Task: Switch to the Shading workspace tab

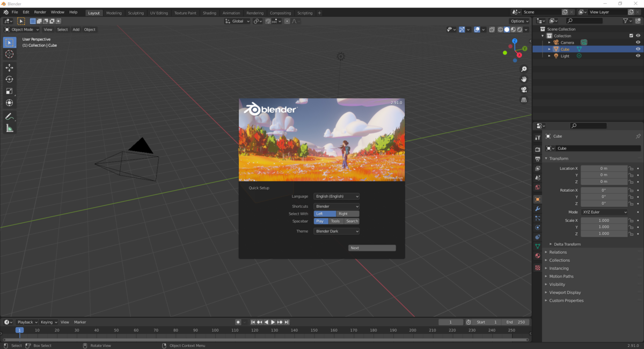Action: click(209, 13)
